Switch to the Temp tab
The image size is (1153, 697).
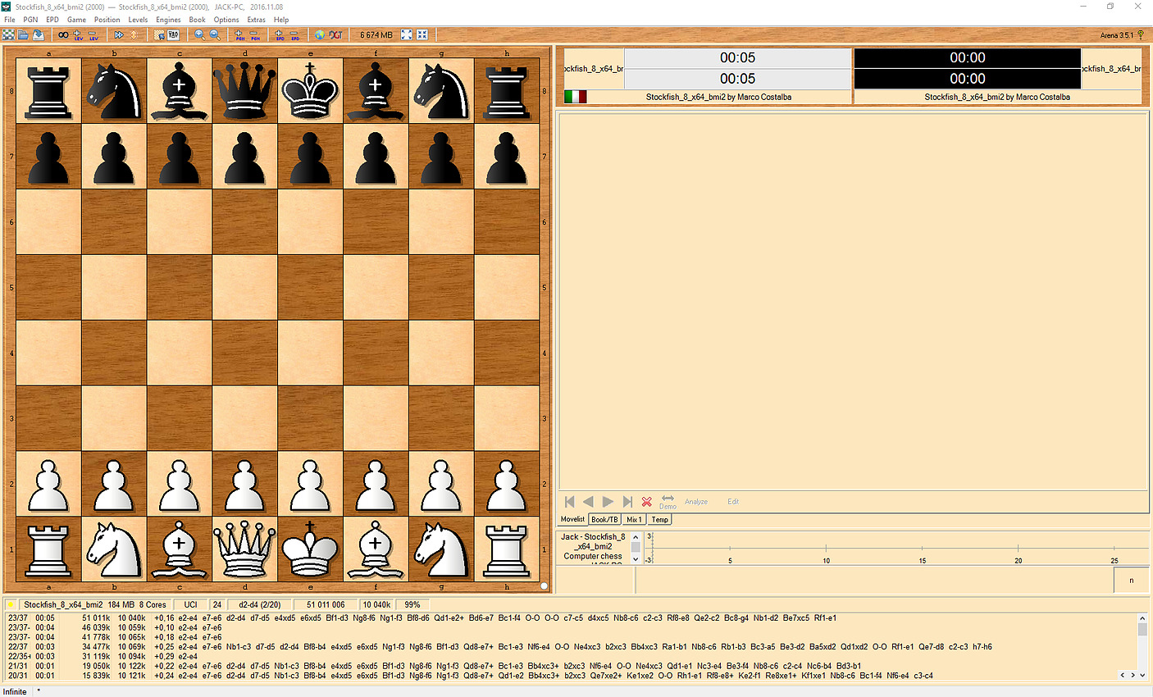point(659,519)
